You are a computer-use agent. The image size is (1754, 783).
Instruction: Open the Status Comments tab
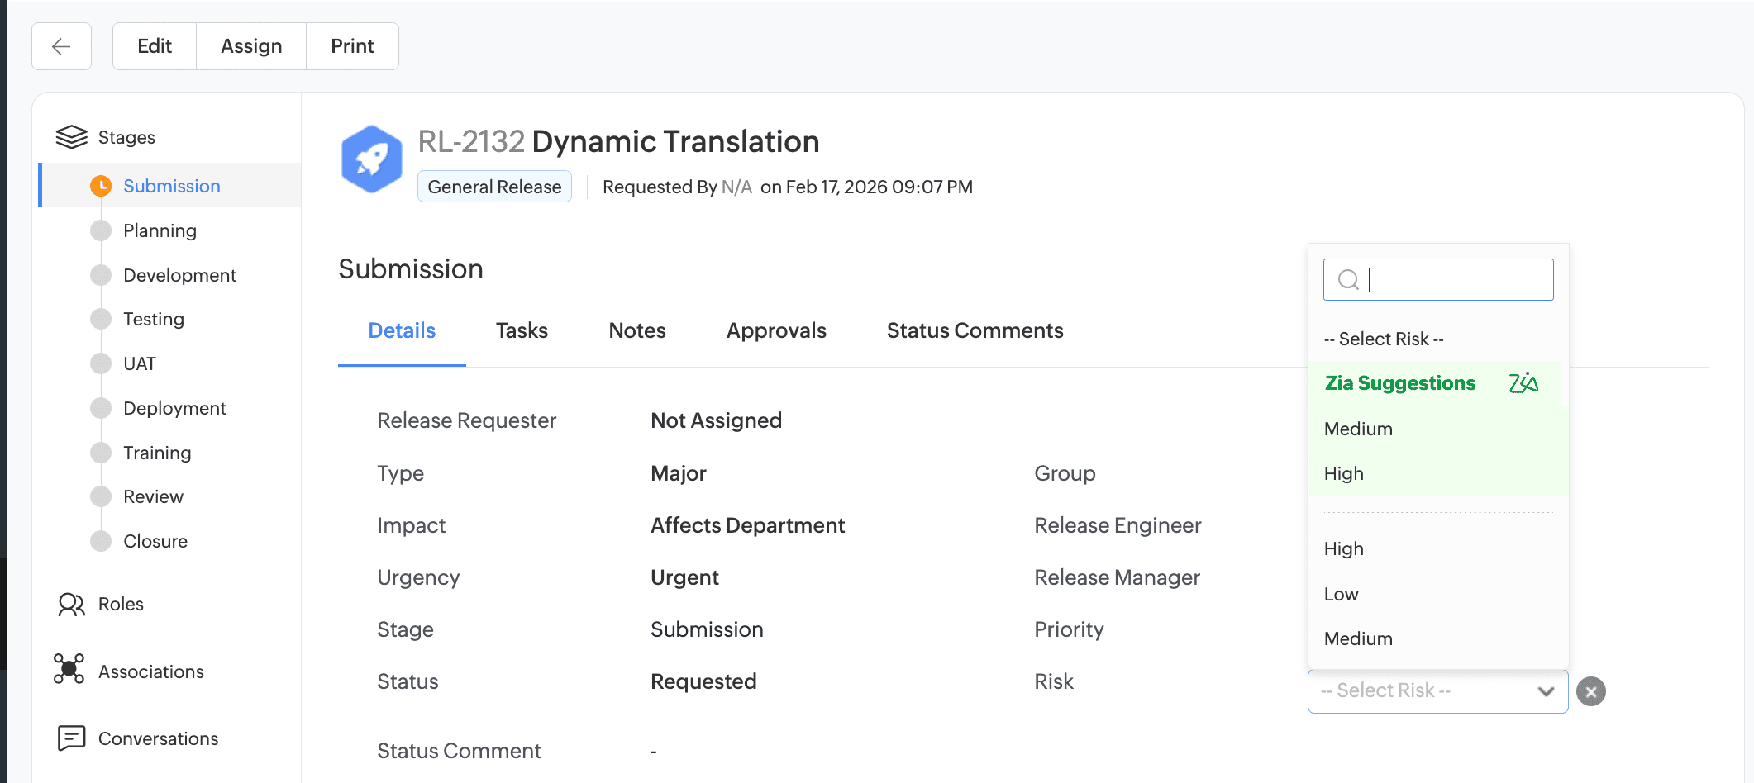(x=975, y=330)
